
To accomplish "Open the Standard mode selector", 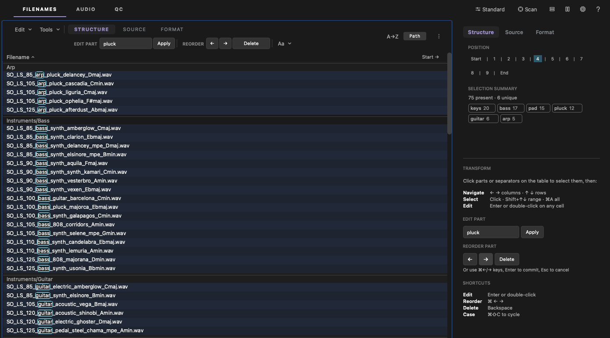I will [x=490, y=9].
